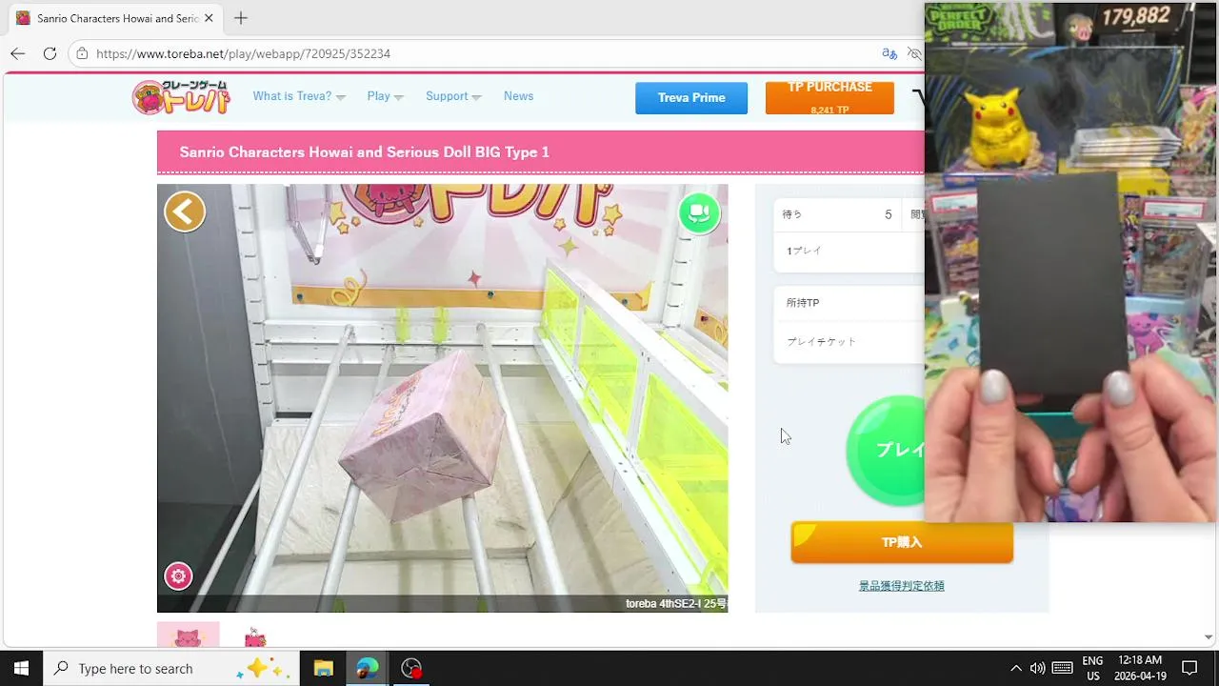1219x686 pixels.
Task: Click the 1プレイ cost row
Action: tap(849, 251)
